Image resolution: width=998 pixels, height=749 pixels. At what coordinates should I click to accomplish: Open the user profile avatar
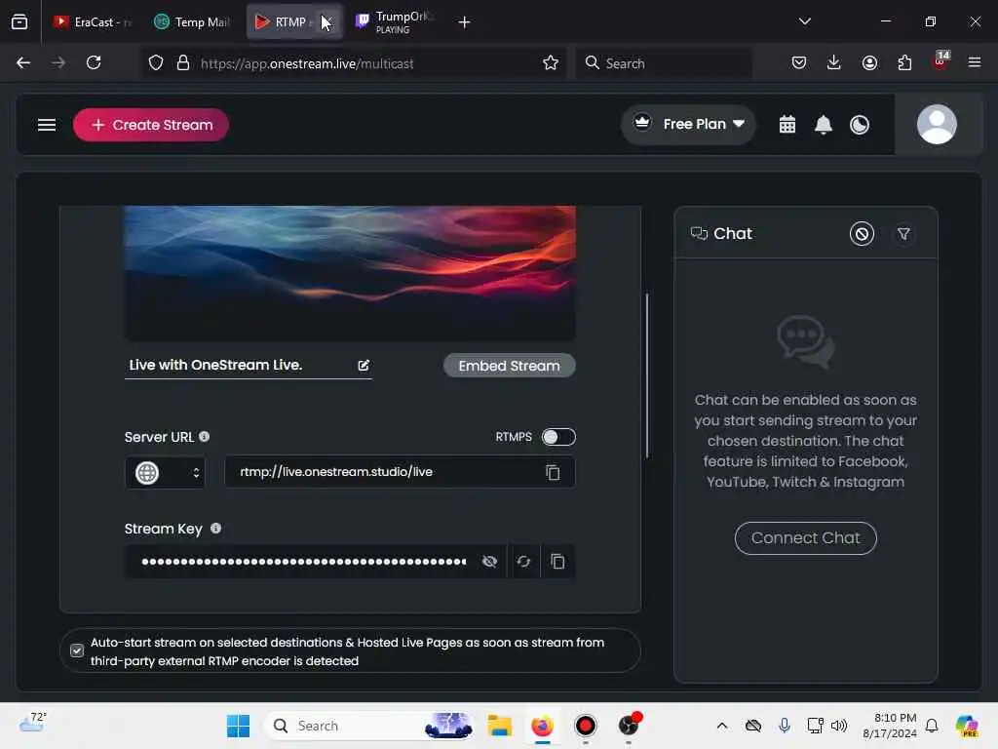point(937,124)
